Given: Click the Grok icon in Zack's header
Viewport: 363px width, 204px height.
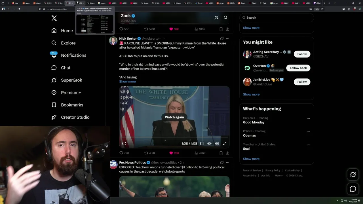Looking at the screenshot, I should coord(216,18).
